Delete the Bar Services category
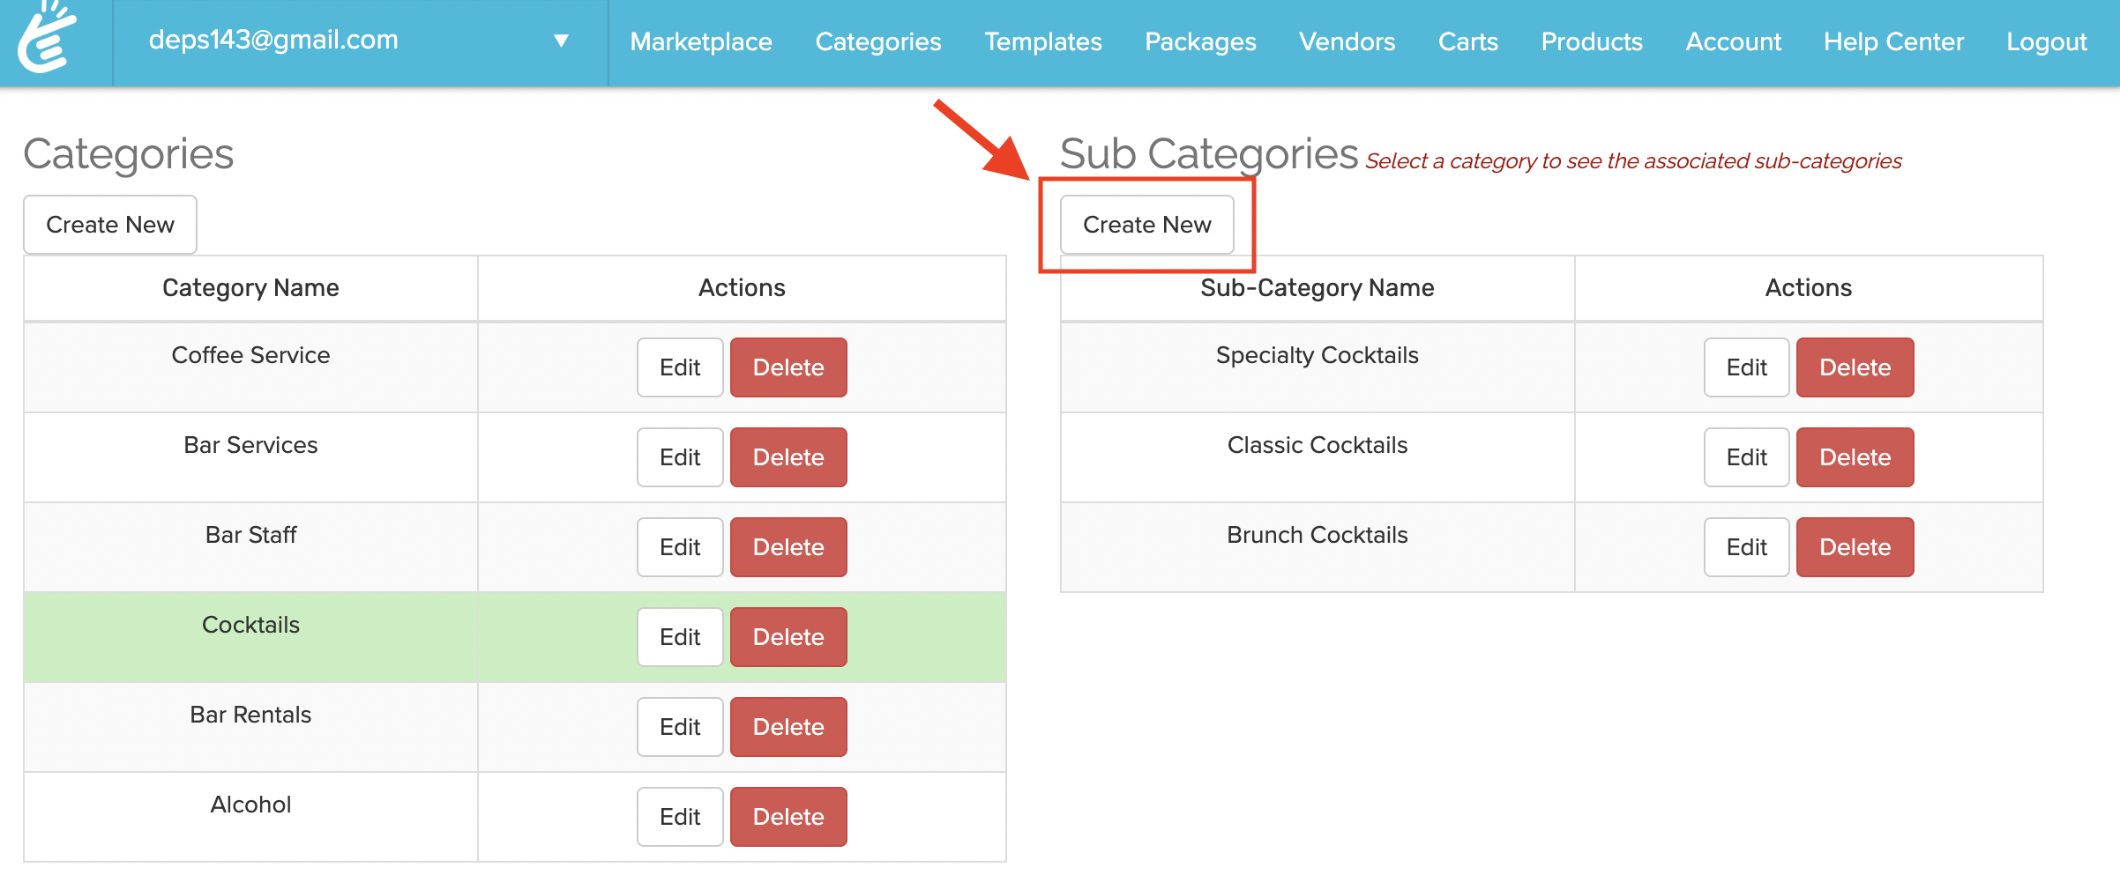 (788, 457)
